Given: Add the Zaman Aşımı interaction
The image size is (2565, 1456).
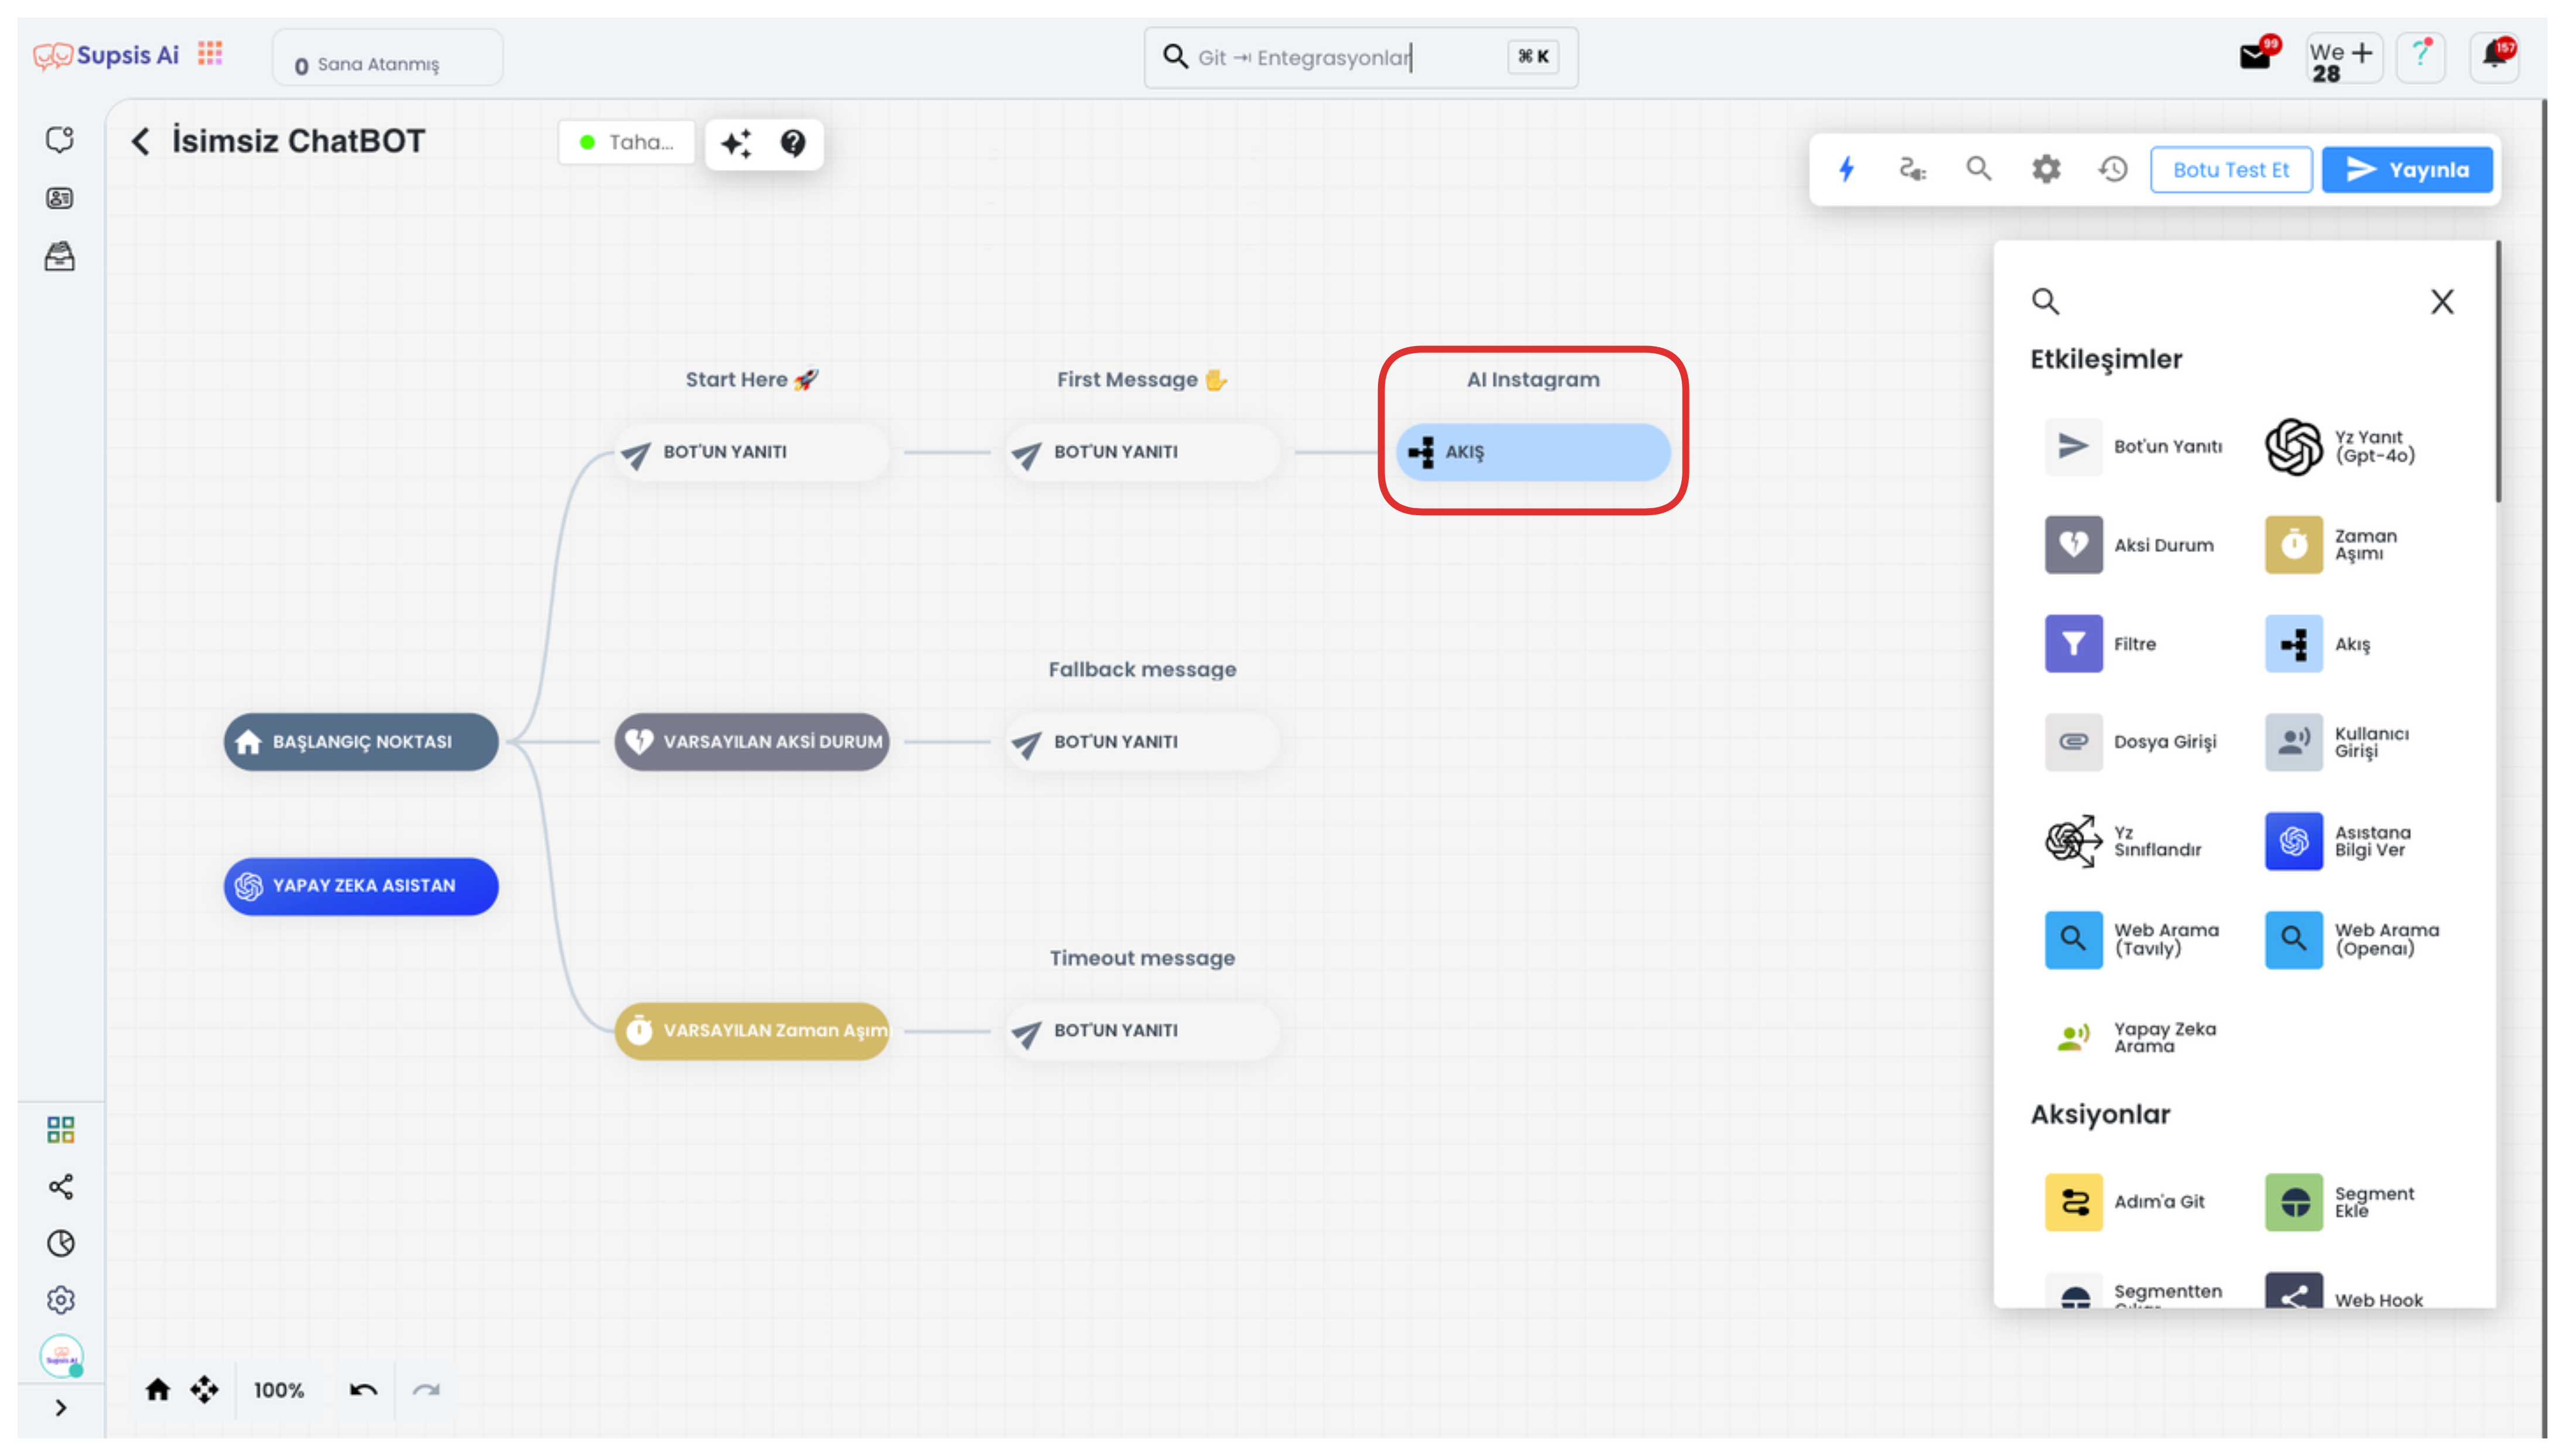Looking at the screenshot, I should pos(2332,545).
